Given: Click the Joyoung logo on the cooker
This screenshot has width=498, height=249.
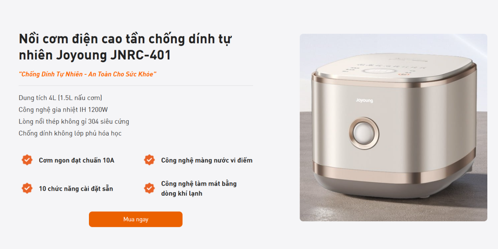Looking at the screenshot, I should pyautogui.click(x=365, y=101).
